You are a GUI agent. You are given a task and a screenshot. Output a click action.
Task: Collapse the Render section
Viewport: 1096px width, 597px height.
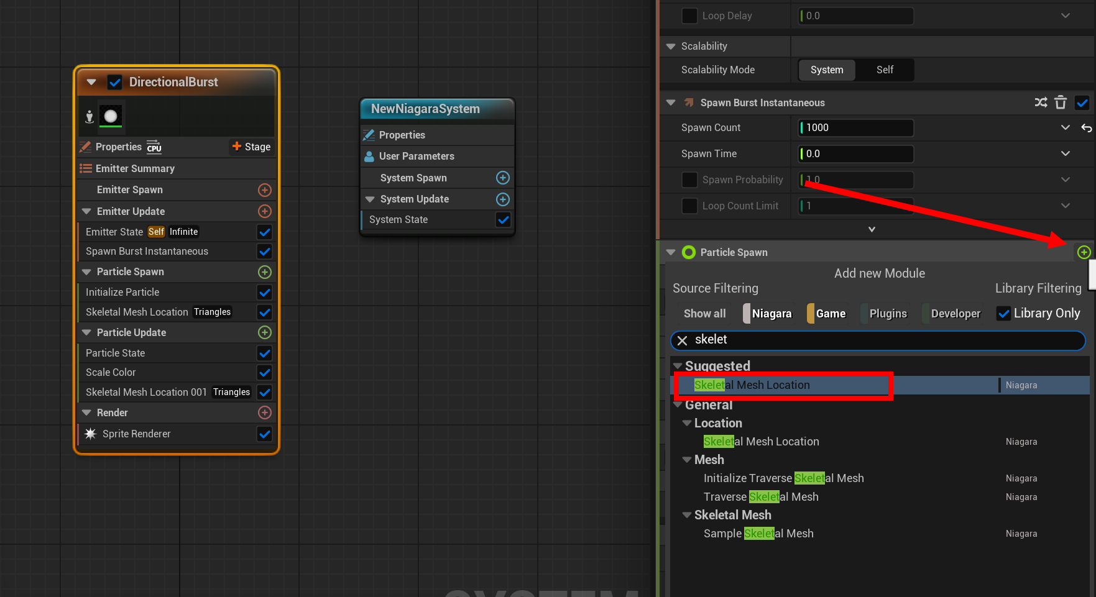[86, 412]
